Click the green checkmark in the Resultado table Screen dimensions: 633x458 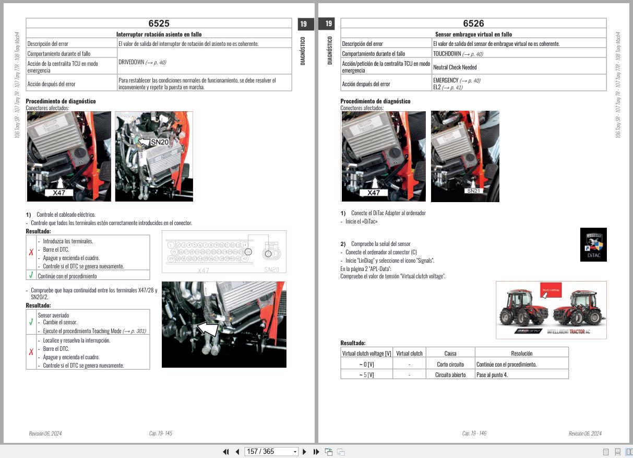point(31,275)
